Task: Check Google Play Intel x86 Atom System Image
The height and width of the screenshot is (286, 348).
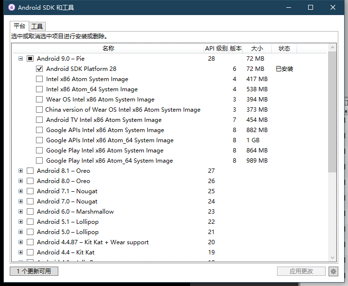Action: 39,151
